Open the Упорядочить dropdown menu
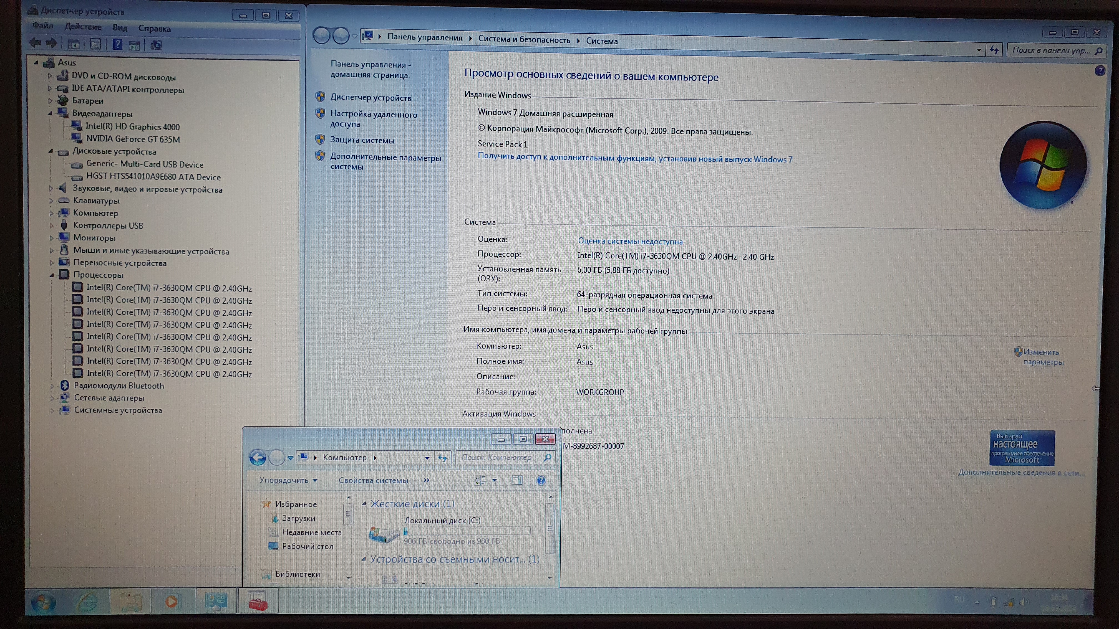 point(288,480)
